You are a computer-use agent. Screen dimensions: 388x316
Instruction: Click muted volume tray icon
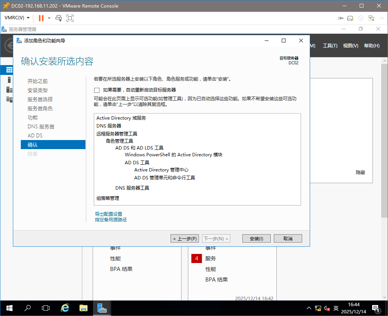pyautogui.click(x=327, y=308)
